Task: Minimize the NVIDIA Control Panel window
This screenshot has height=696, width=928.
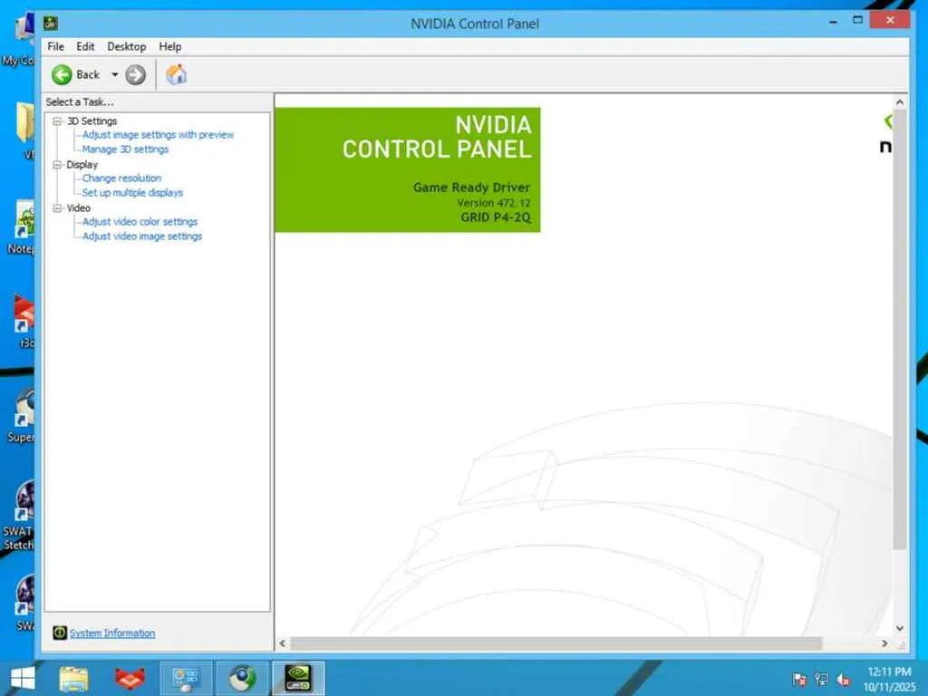Action: (x=834, y=22)
